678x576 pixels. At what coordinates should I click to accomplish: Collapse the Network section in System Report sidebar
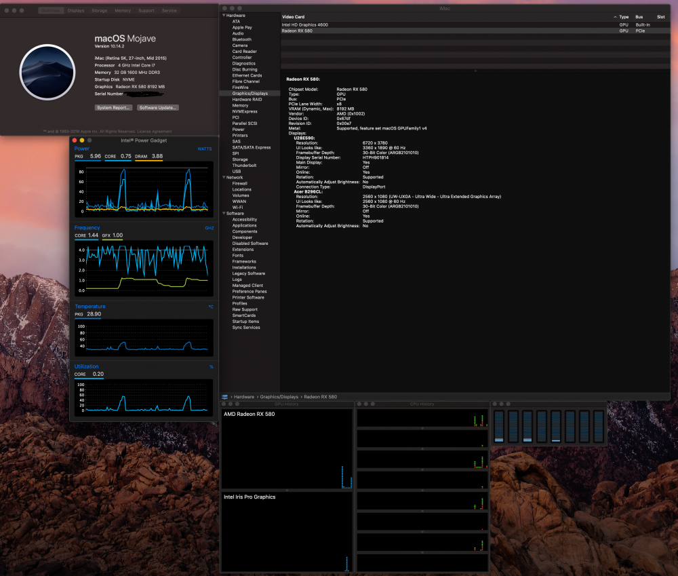[224, 178]
